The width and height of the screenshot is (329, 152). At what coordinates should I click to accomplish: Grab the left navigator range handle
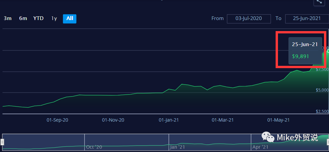click(x=2, y=142)
